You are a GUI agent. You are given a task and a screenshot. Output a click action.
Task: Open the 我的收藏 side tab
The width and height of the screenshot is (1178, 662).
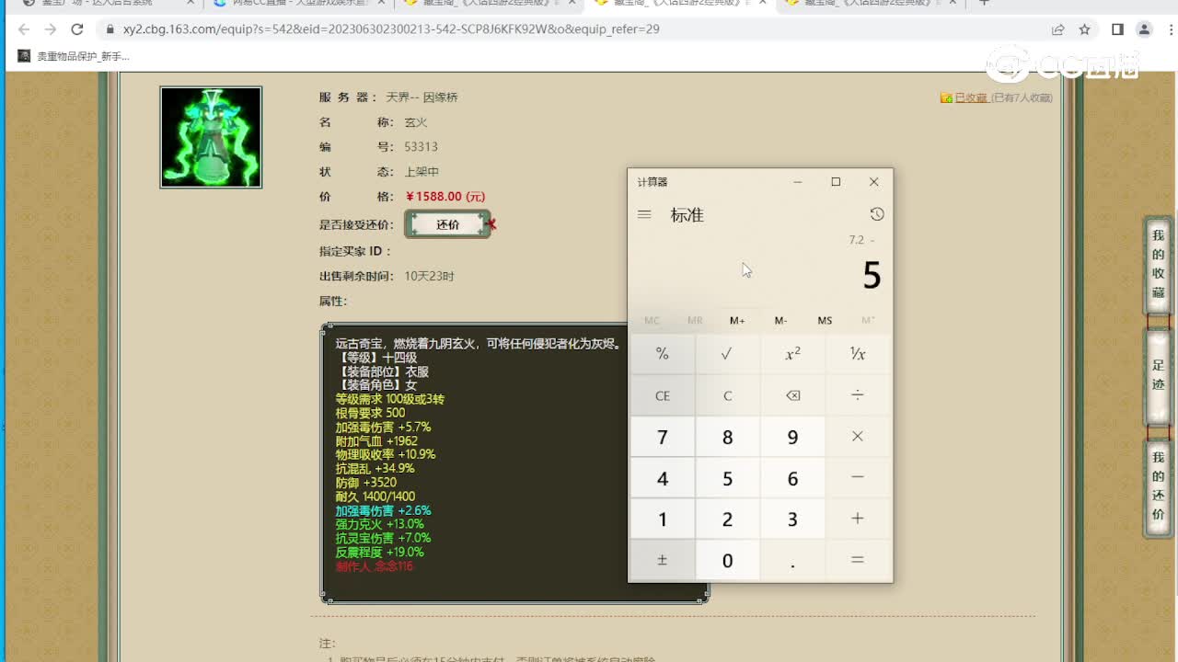(x=1158, y=264)
